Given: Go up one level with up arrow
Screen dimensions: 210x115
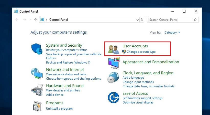Looking at the screenshot, I should click(36, 20).
